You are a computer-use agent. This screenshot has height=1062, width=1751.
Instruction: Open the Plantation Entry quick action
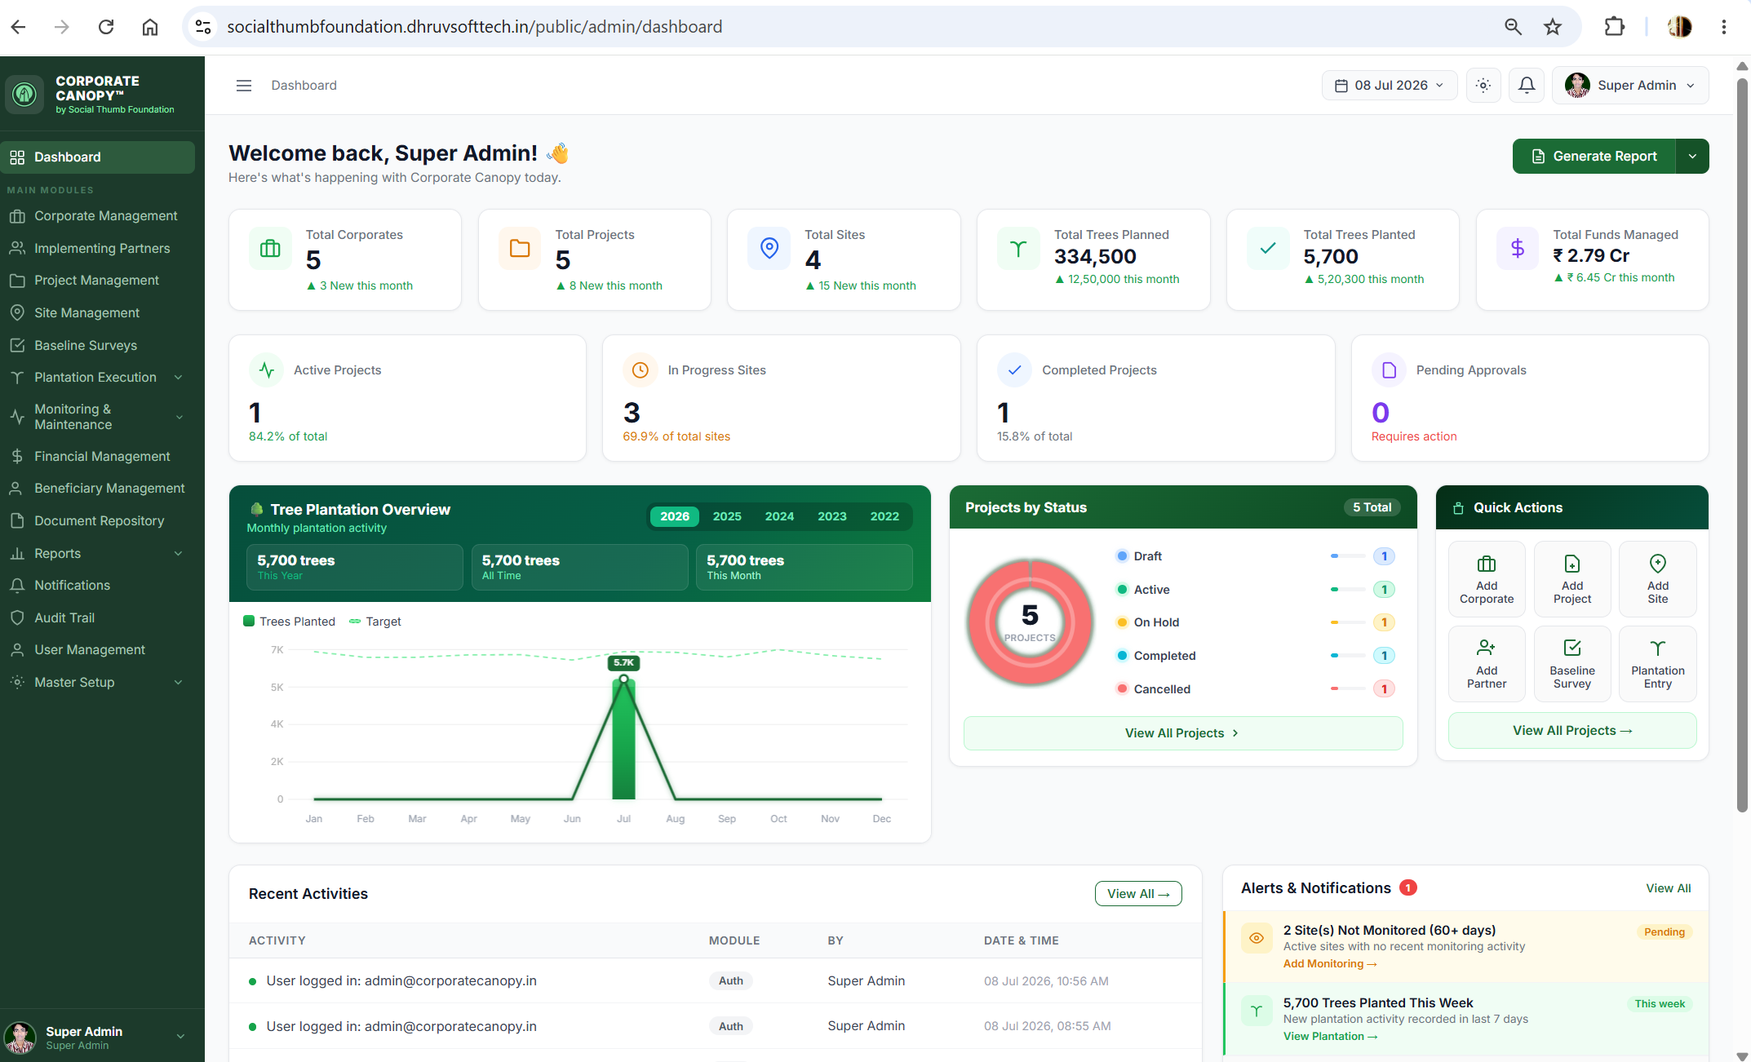(1657, 664)
